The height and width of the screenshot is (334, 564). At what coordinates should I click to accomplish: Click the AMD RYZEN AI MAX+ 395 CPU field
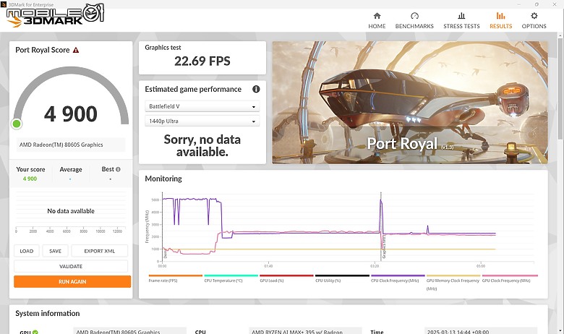(x=305, y=331)
